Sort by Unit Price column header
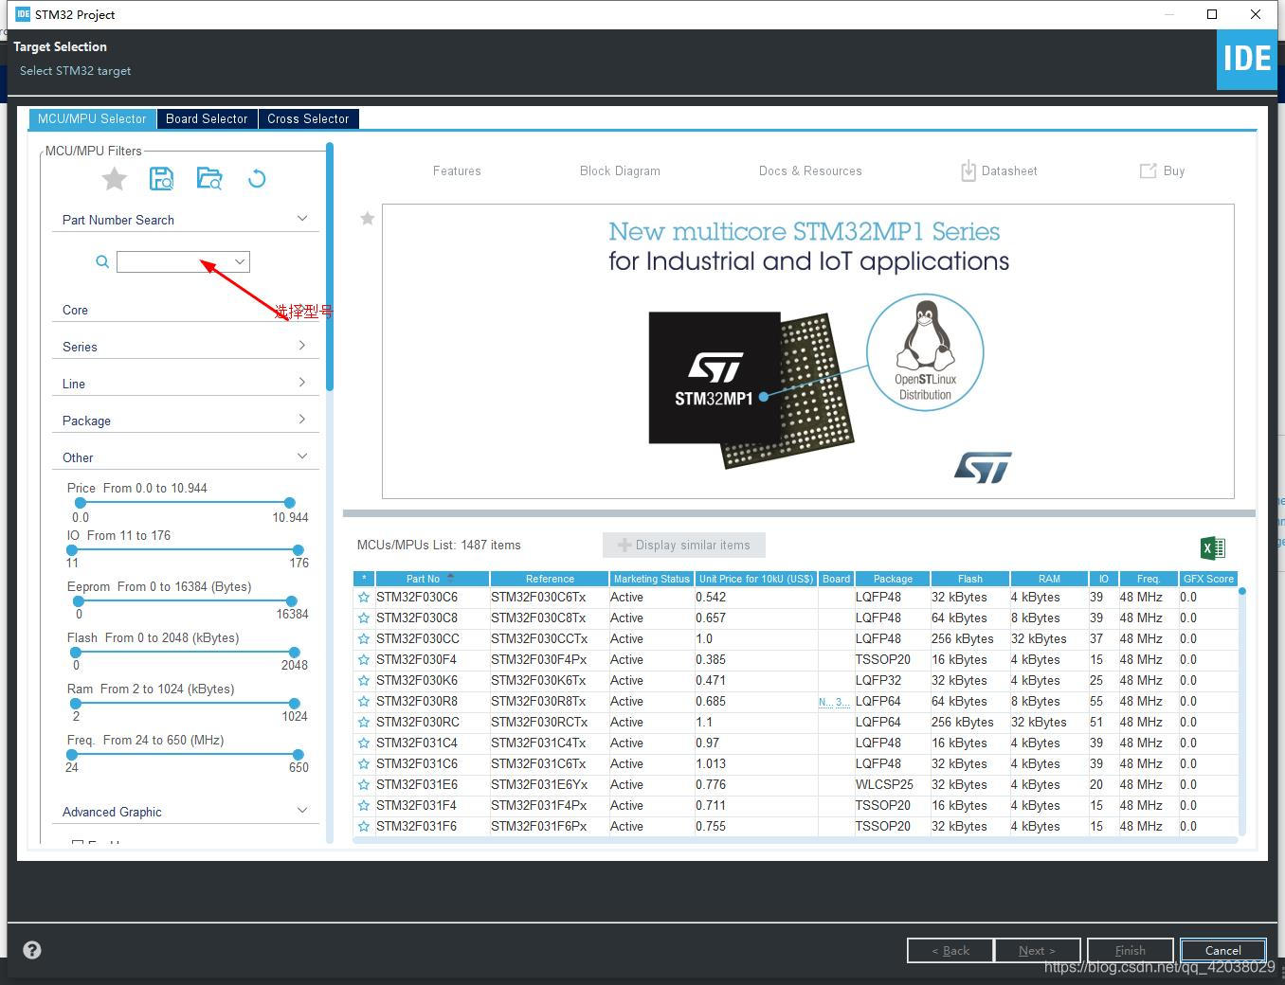Screen dimensions: 1285x985 756,579
